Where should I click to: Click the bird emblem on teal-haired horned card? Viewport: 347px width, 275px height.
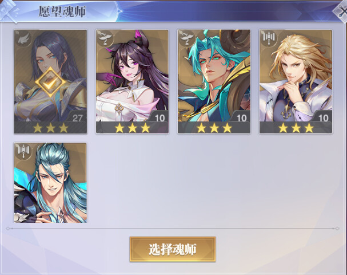[187, 38]
